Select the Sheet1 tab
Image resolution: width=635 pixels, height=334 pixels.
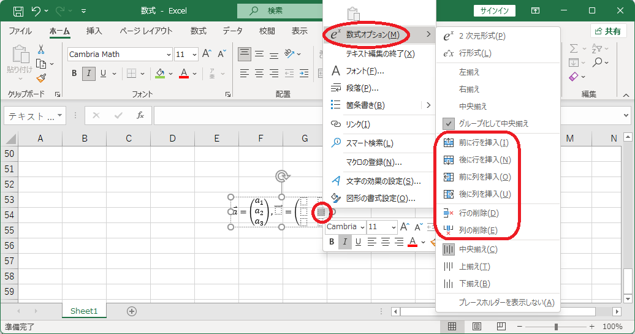tap(84, 311)
